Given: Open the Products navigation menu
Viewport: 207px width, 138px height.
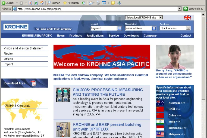Looking at the screenshot, I should coord(76,36).
